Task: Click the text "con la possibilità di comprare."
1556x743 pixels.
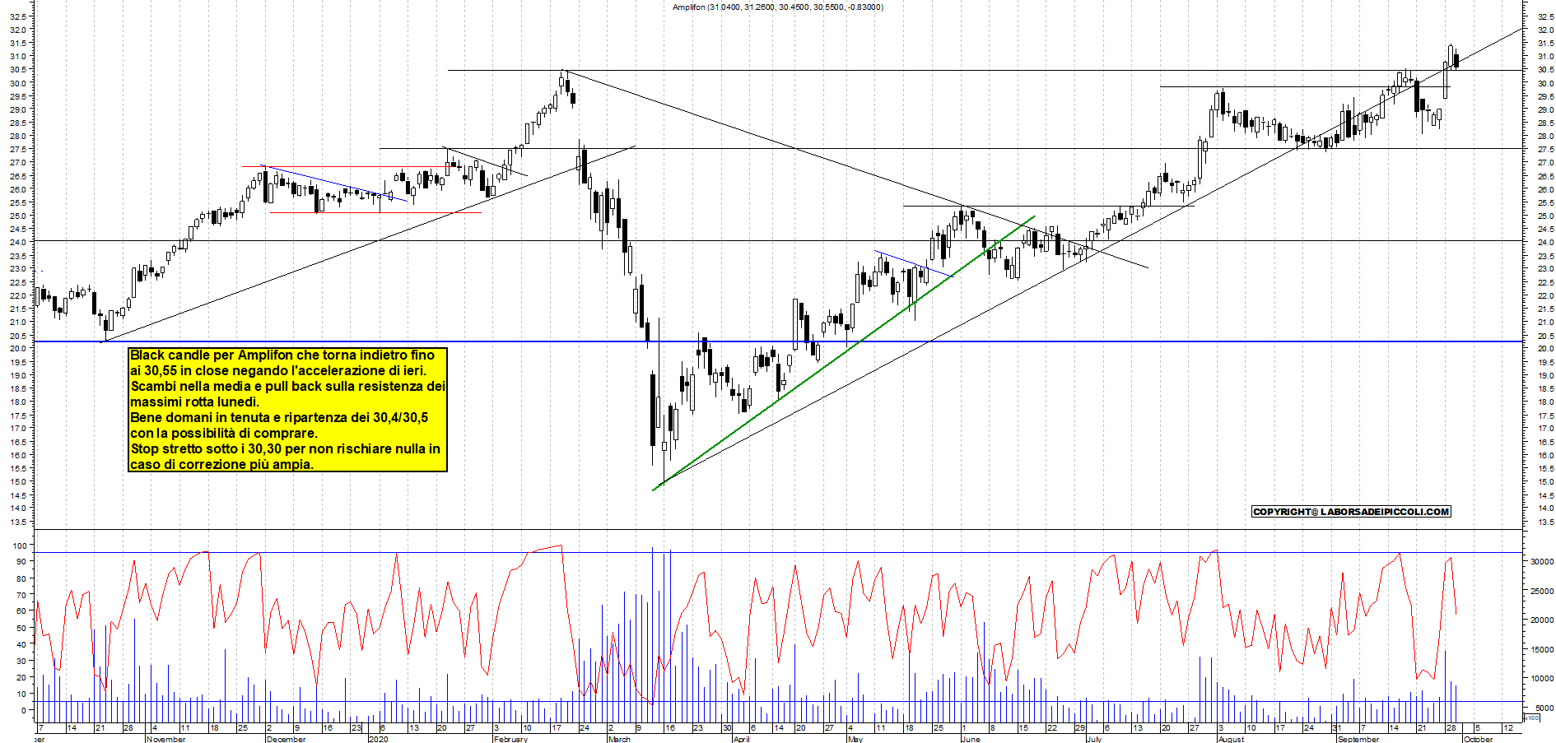Action: 224,434
